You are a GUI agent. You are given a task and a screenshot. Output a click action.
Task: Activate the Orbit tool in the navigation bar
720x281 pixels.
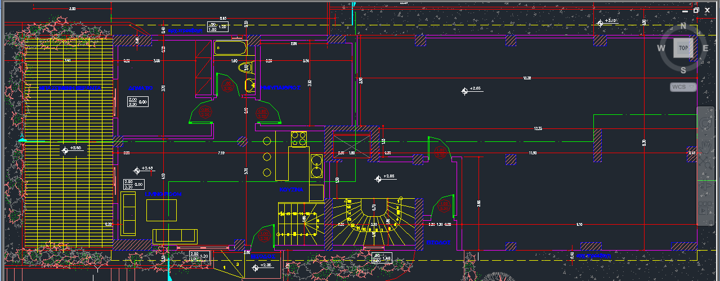(x=704, y=186)
